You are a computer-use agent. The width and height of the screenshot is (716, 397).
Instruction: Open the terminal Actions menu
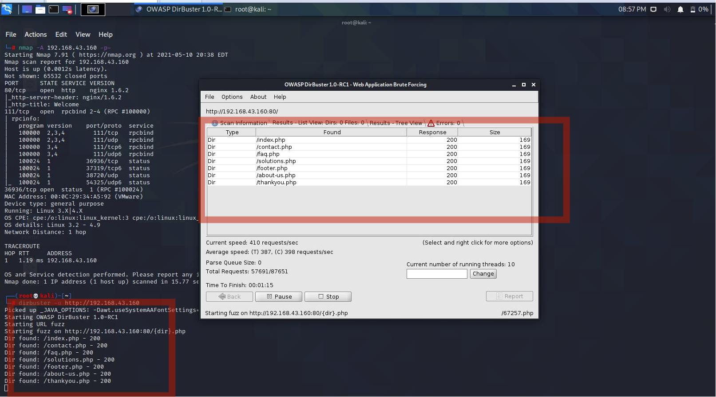(x=36, y=35)
